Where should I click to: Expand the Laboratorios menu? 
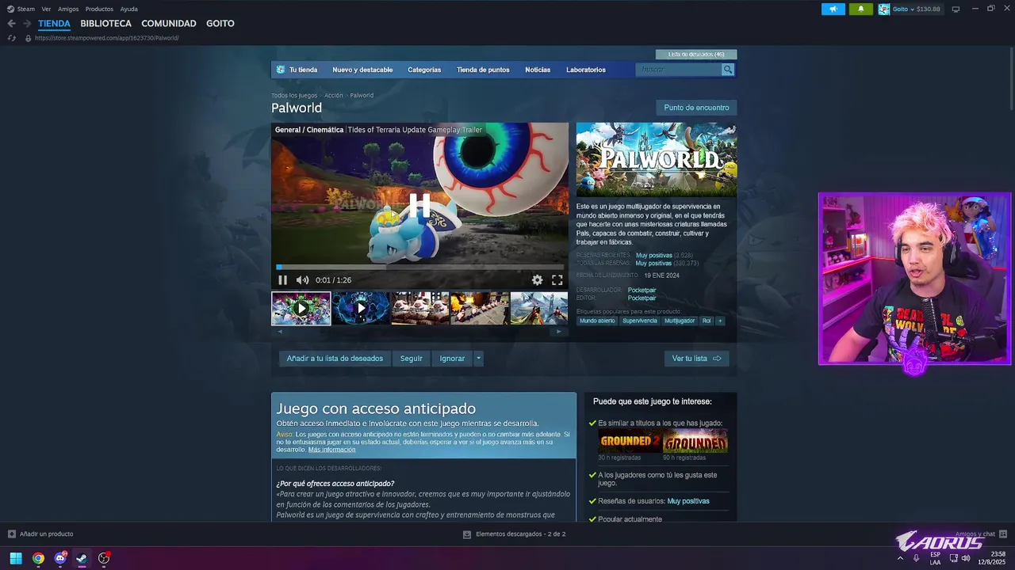[586, 70]
